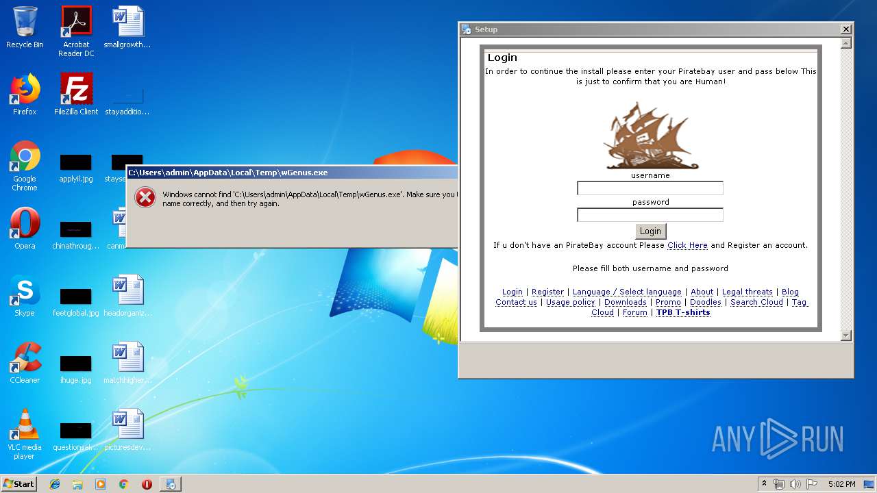Open Language / Select language link
This screenshot has width=877, height=493.
tap(627, 292)
